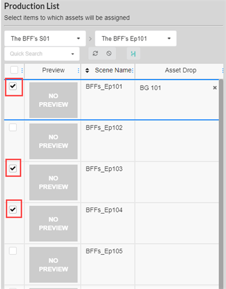Image resolution: width=226 pixels, height=289 pixels.
Task: Uncheck the BFFs_Ep103 row checkbox
Action: (x=13, y=168)
